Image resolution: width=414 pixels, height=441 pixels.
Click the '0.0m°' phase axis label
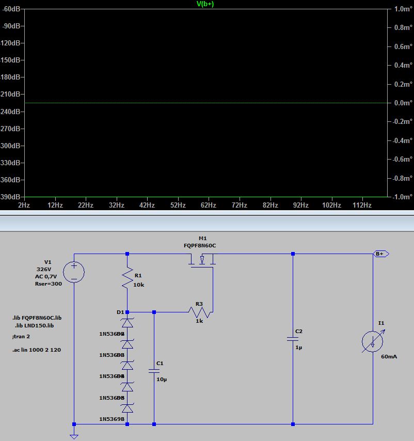[403, 103]
